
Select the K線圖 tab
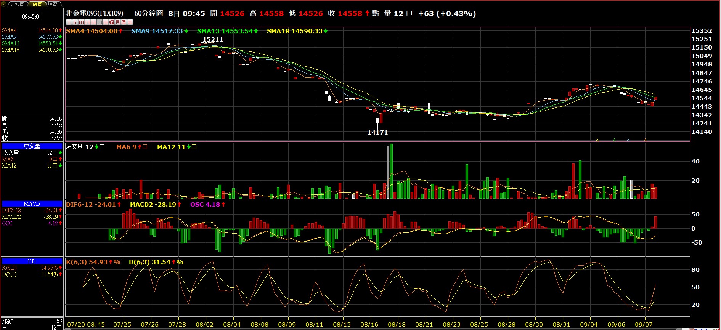(36, 4)
